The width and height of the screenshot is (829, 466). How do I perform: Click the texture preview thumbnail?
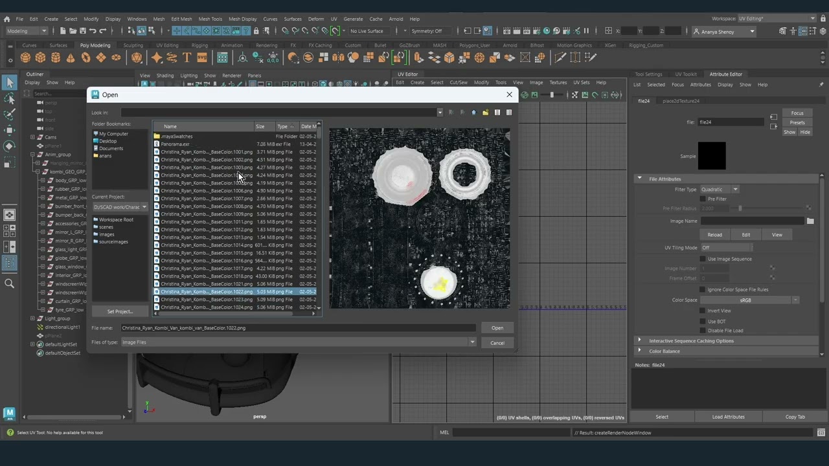point(420,219)
